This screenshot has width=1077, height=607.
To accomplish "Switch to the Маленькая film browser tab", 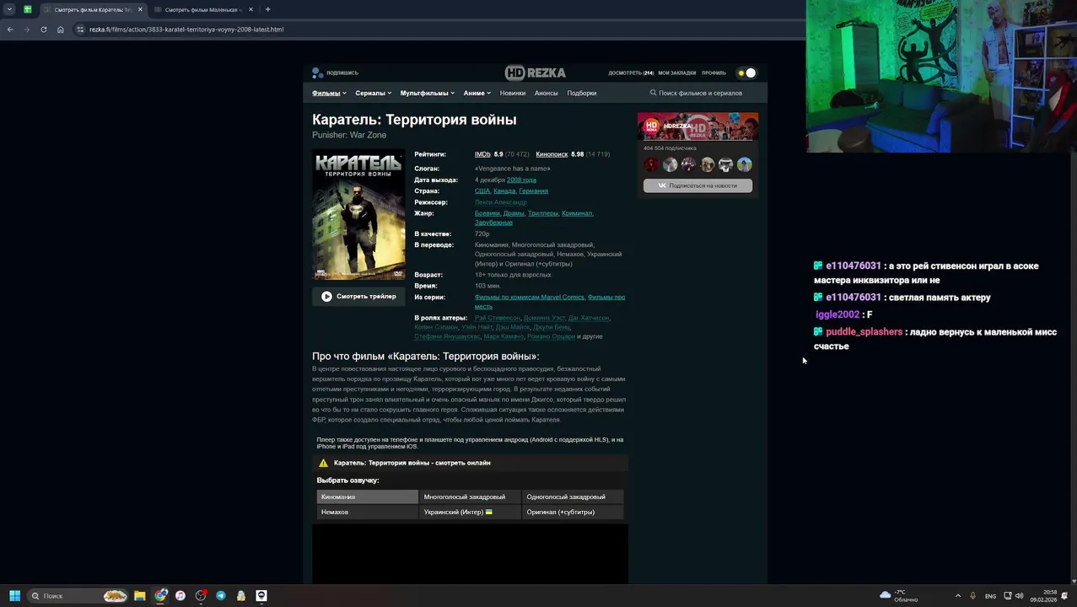I will [x=203, y=9].
